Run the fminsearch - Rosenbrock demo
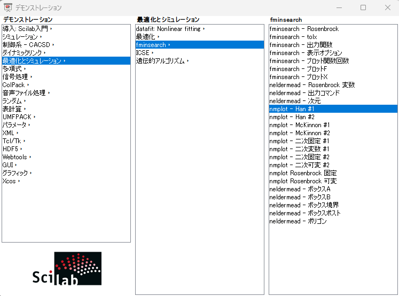Viewport: 399px width, 296px height. [x=304, y=29]
